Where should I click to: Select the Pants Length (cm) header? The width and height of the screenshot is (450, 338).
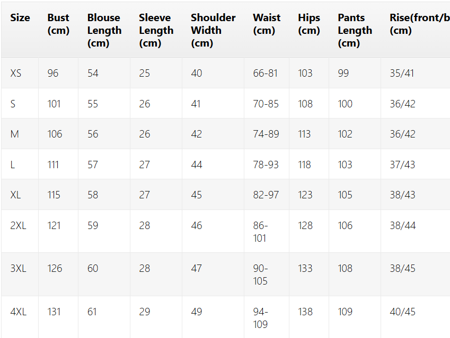click(x=355, y=30)
